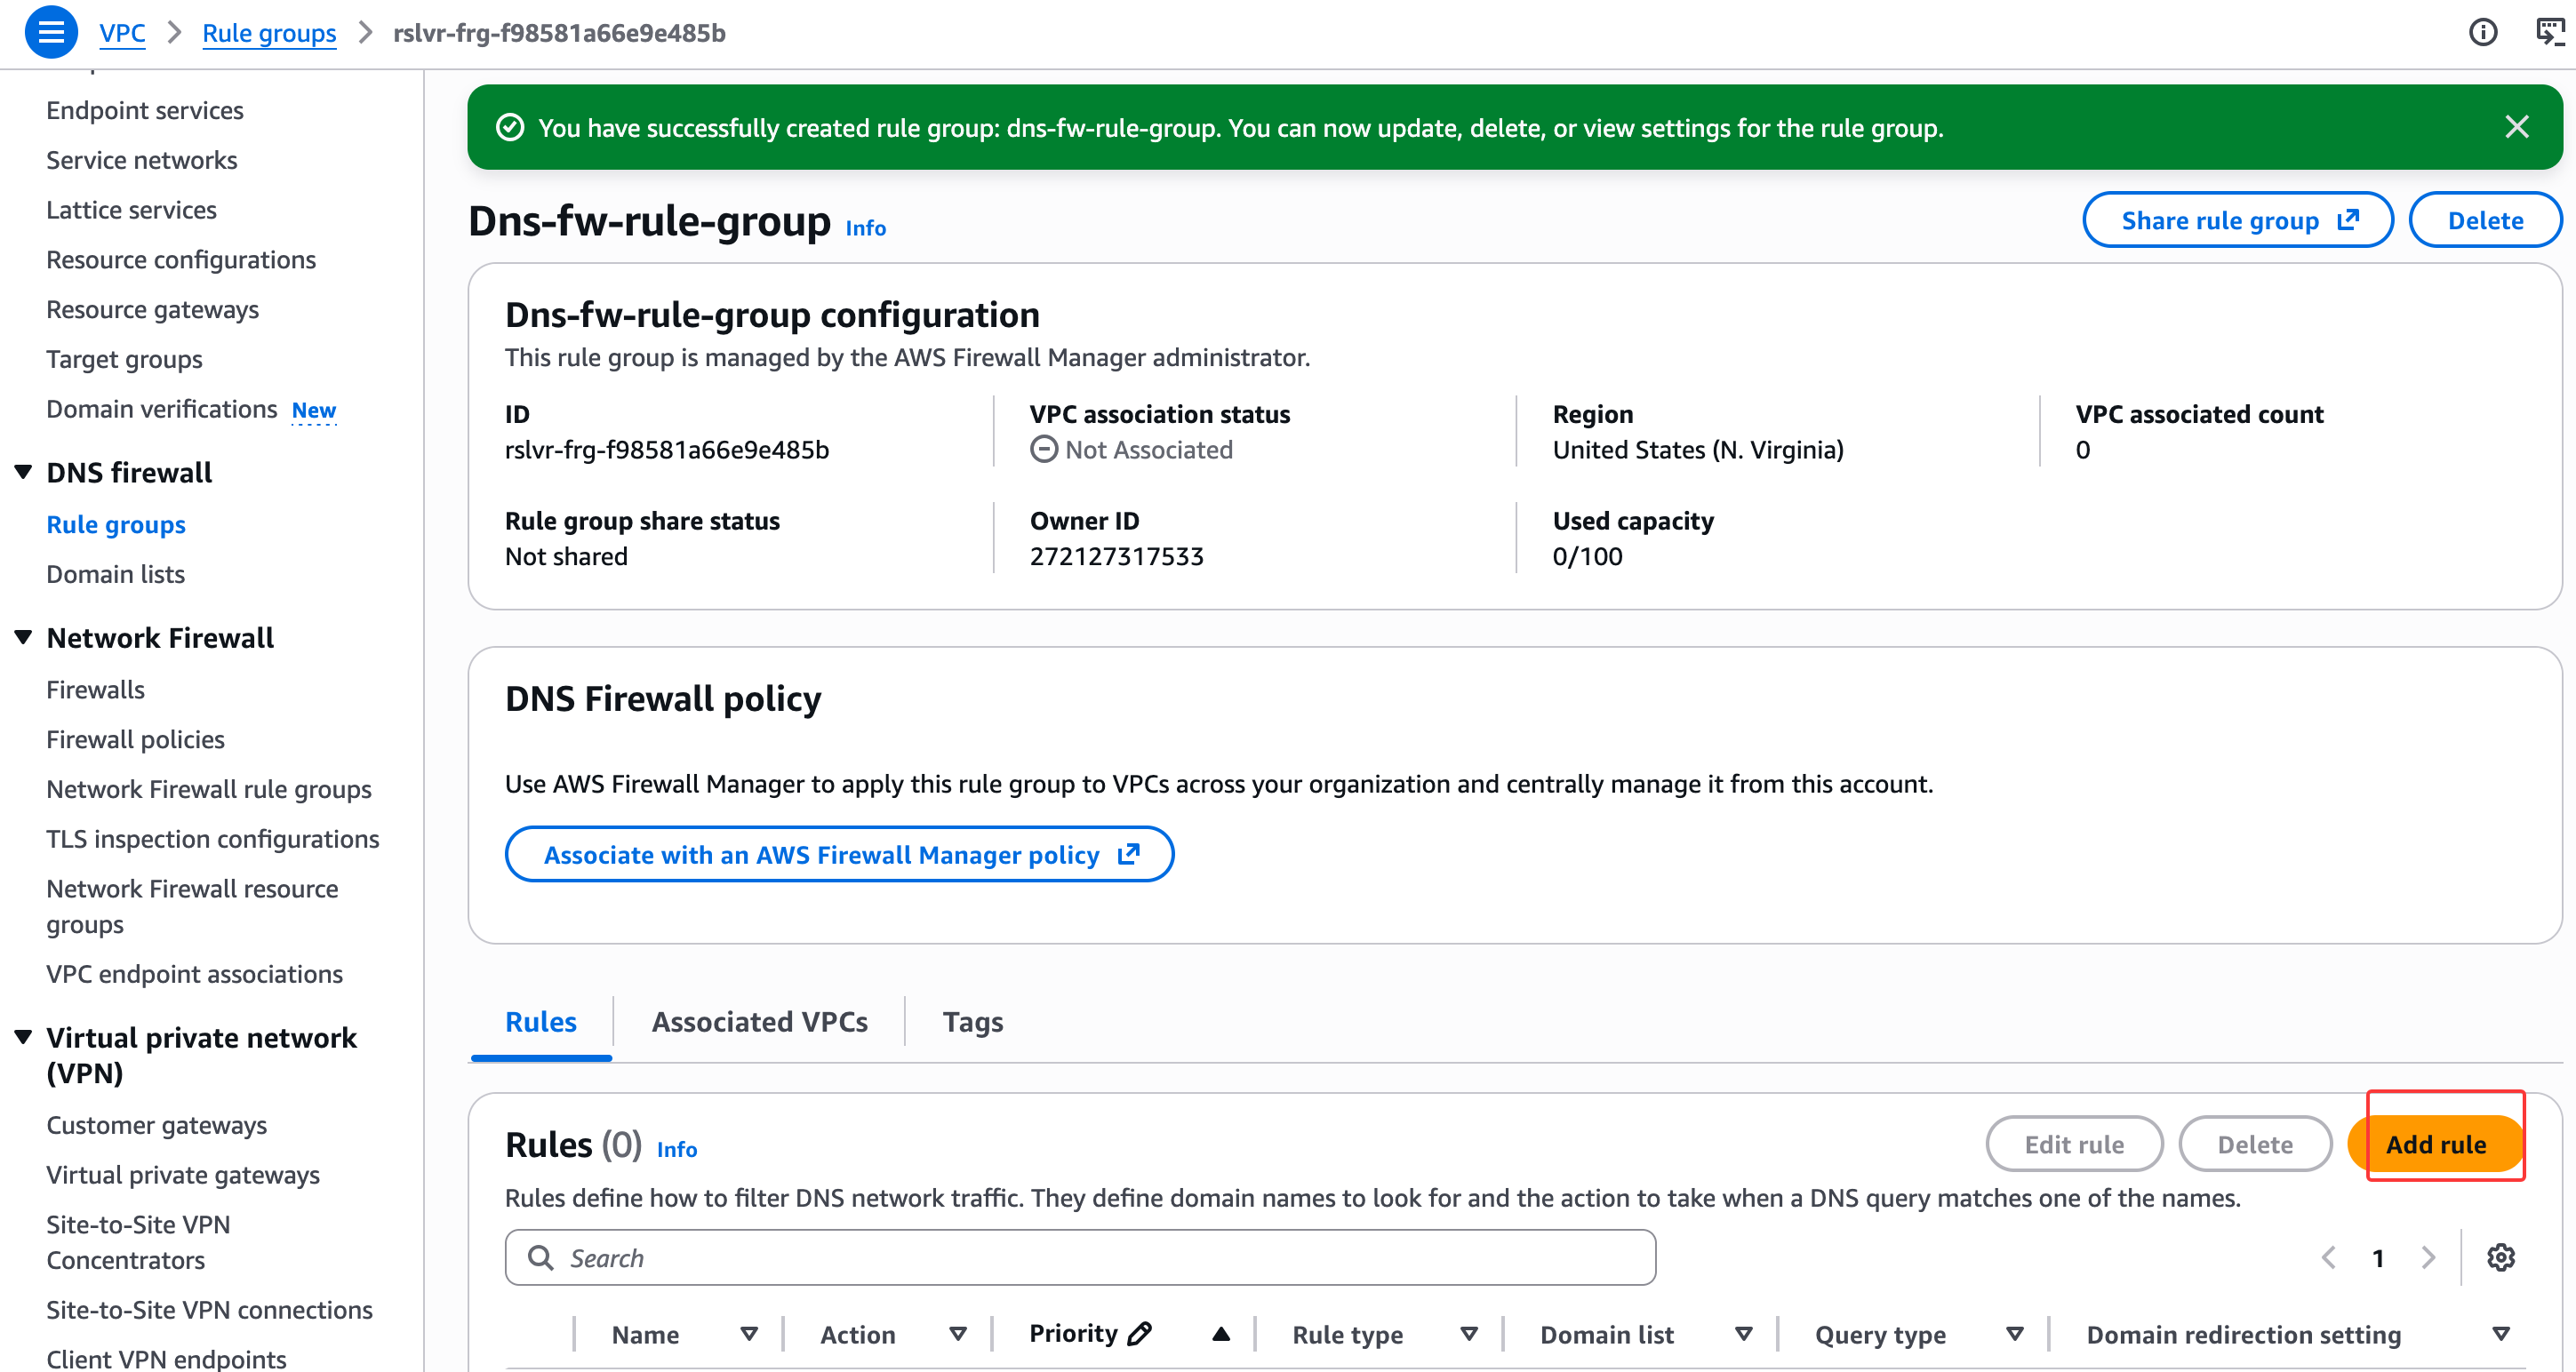Click the table preferences gear icon
This screenshot has height=1372, width=2576.
point(2500,1257)
